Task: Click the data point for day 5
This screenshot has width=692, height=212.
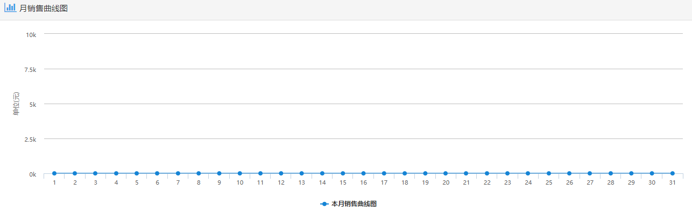Action: point(137,173)
